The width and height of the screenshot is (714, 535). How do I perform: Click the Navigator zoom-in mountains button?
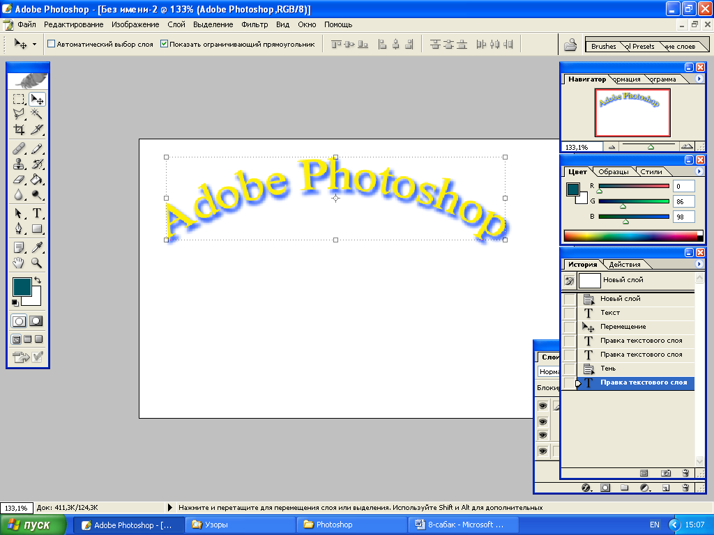tap(686, 146)
